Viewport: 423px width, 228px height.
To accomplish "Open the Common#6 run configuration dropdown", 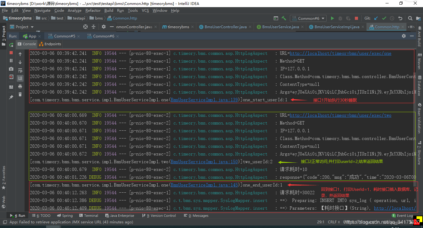I will pyautogui.click(x=308, y=18).
